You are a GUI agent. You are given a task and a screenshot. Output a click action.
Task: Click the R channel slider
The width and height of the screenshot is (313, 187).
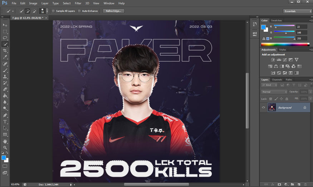coord(284,26)
